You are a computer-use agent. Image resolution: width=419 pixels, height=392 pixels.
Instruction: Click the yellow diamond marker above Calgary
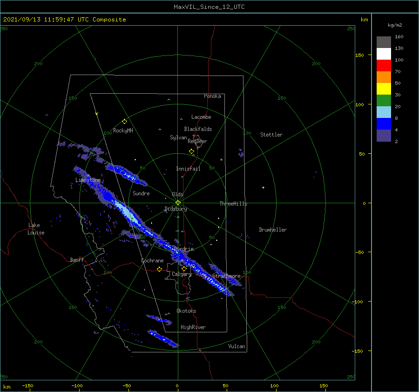tap(184, 268)
